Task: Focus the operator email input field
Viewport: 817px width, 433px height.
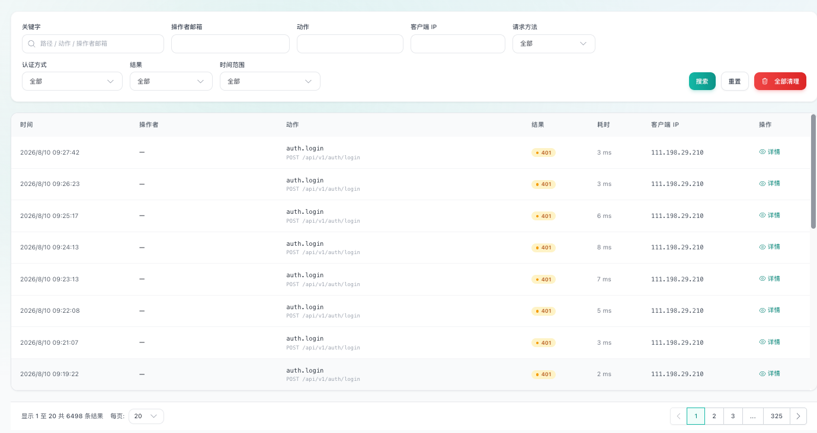Action: click(x=230, y=44)
